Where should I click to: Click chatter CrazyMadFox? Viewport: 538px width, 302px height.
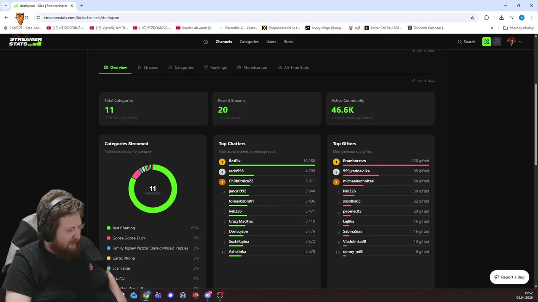241,221
